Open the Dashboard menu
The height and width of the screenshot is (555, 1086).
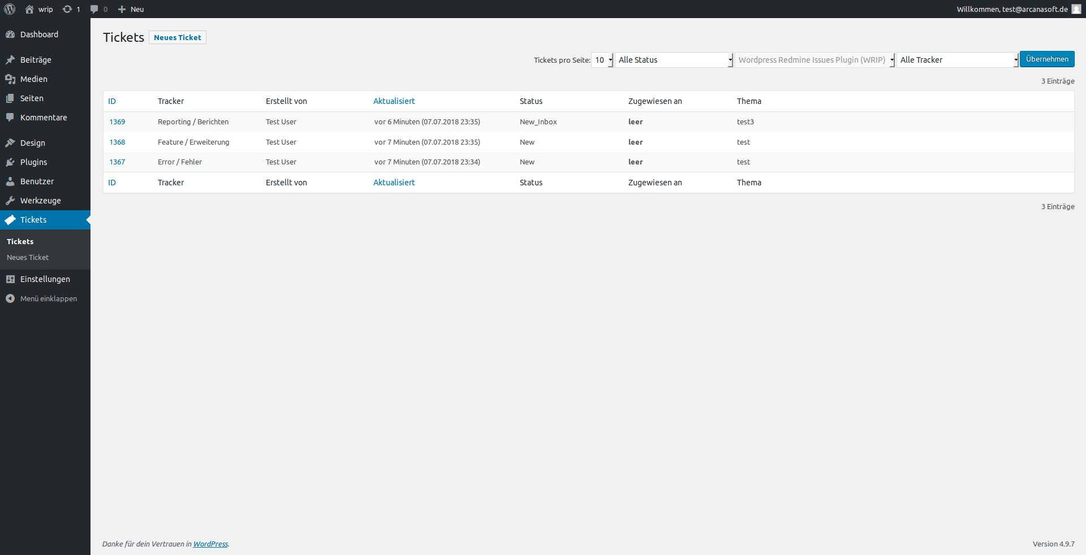tap(45, 34)
